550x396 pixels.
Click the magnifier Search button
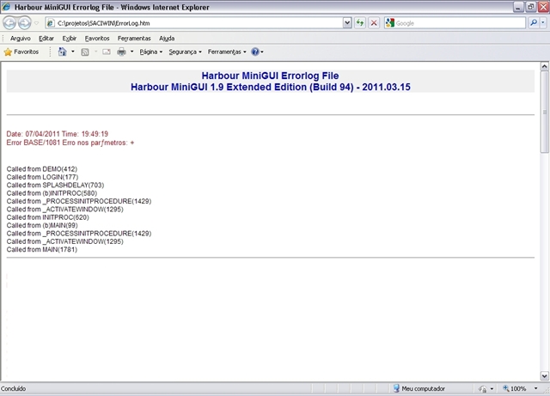click(x=534, y=23)
